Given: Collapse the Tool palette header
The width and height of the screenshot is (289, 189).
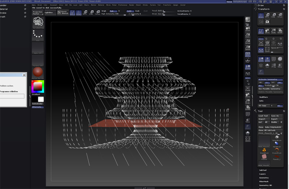Looking at the screenshot, I should point(260,111).
